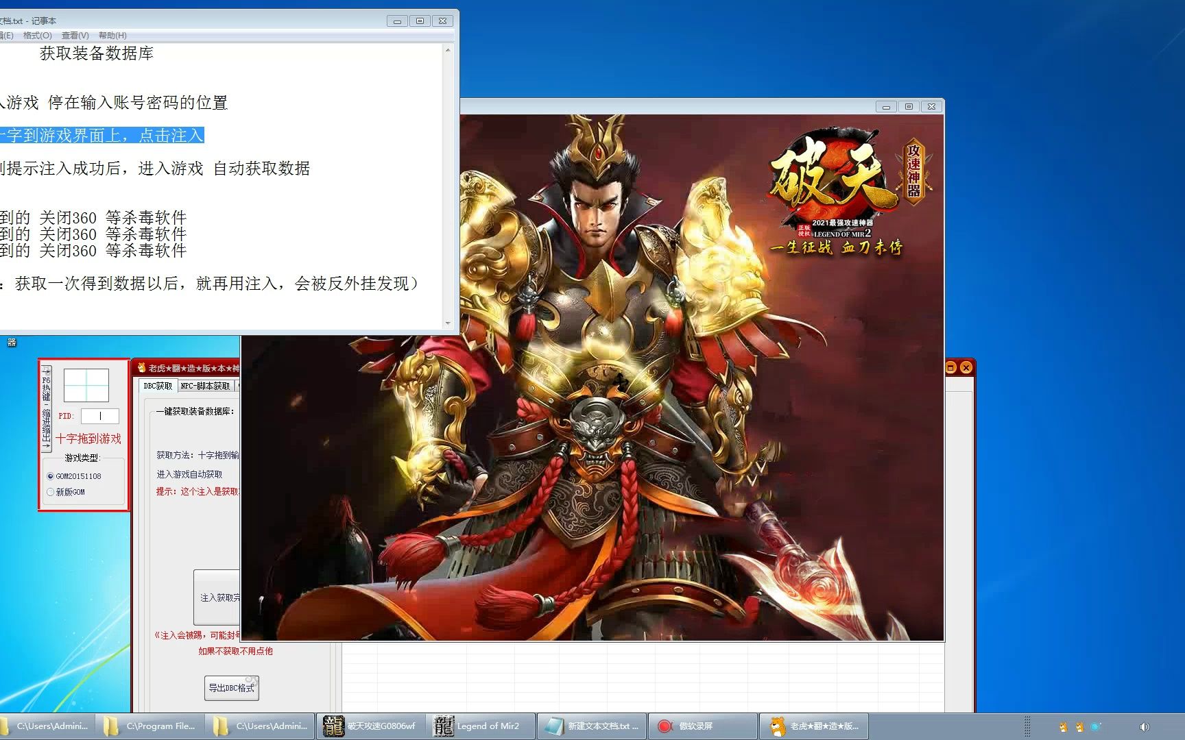Click the second tiger tray icon
Viewport: 1185px width, 740px height.
tap(1079, 727)
